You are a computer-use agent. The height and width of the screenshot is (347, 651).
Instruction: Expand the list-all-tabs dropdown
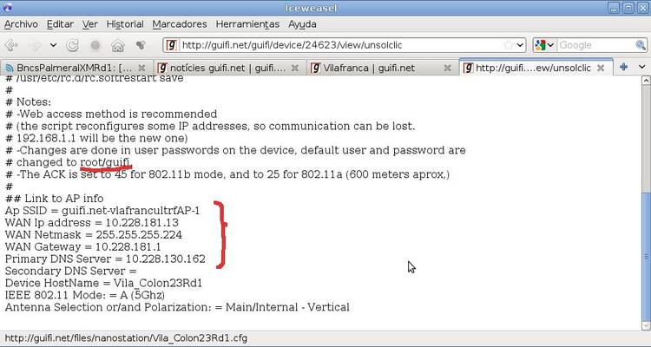click(x=641, y=67)
